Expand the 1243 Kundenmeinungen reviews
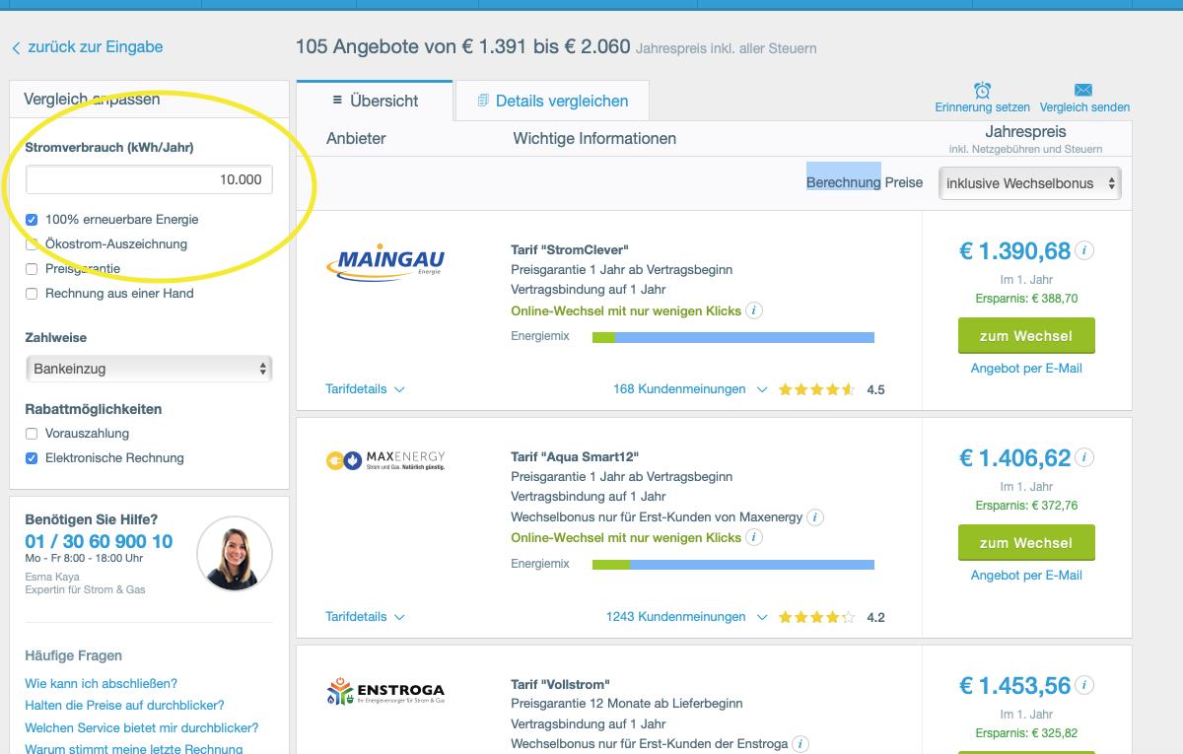Screen dimensions: 1183x754 click(687, 617)
